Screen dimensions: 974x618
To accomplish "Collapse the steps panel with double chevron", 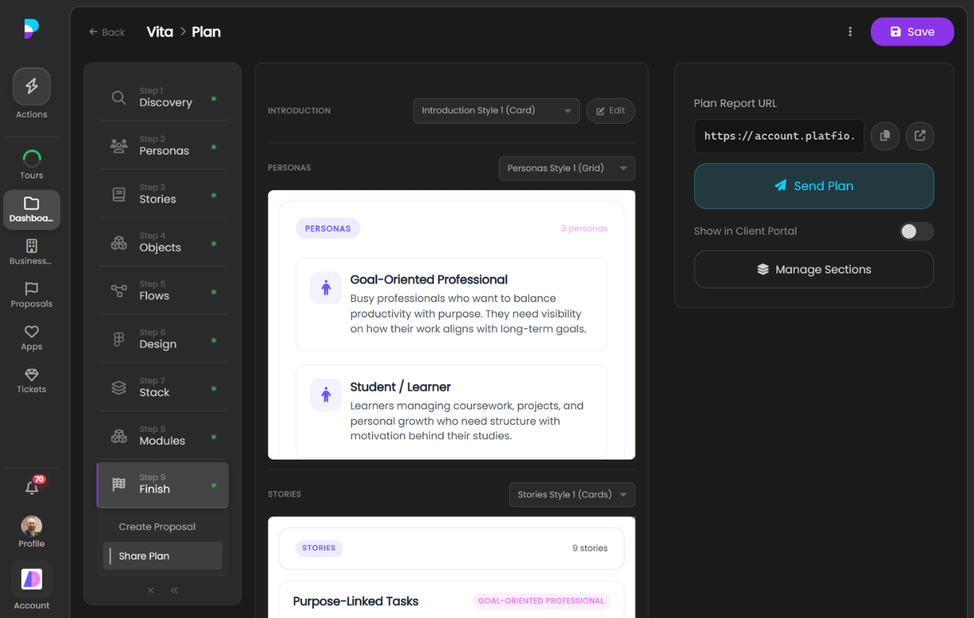I will [174, 590].
